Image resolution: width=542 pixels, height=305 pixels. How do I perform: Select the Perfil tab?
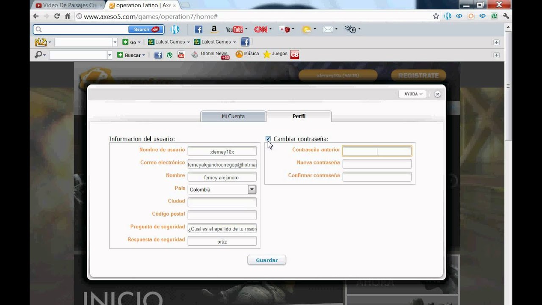tap(299, 116)
